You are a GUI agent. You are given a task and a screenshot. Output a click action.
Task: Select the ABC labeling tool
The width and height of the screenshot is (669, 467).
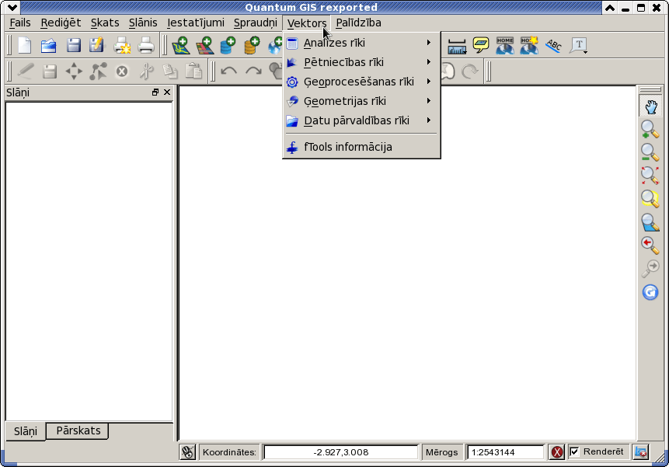(x=554, y=45)
